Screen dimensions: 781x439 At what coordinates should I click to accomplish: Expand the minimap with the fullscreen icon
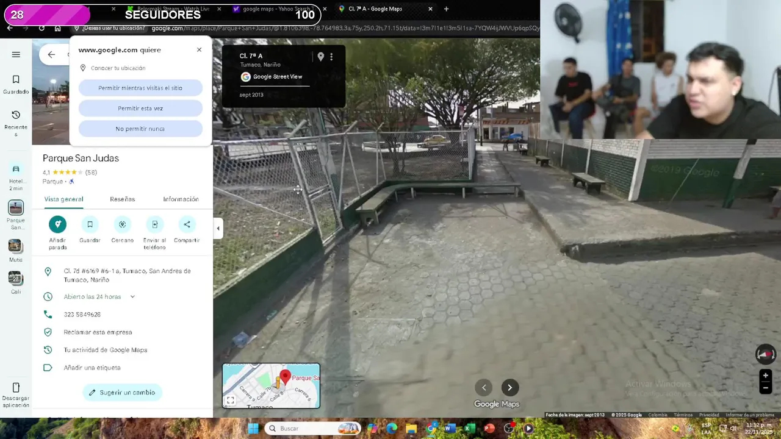(x=230, y=401)
